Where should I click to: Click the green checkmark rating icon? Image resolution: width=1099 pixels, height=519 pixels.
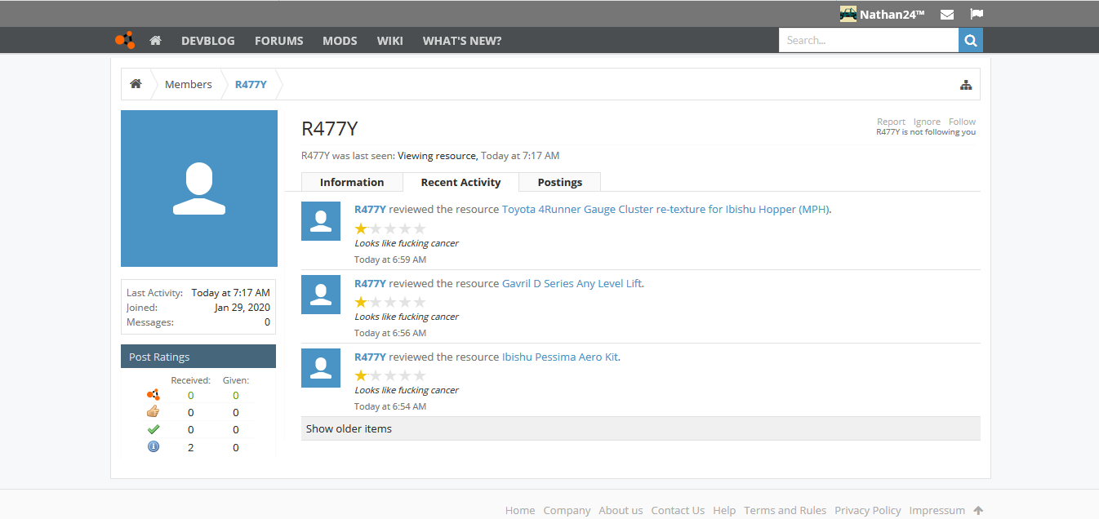pyautogui.click(x=153, y=429)
